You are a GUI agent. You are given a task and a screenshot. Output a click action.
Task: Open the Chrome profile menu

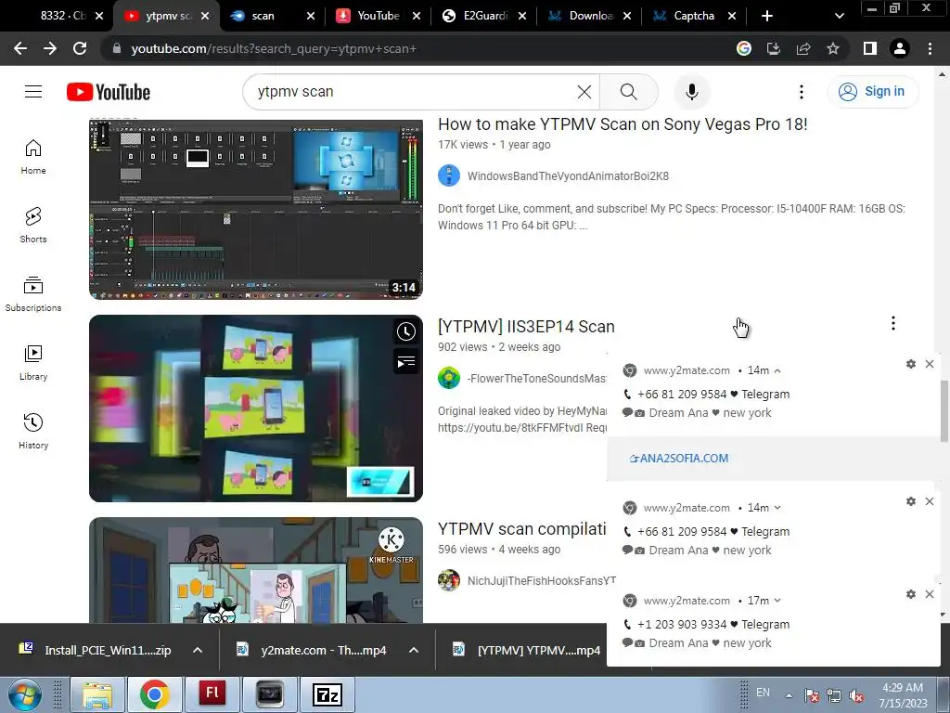click(x=900, y=48)
